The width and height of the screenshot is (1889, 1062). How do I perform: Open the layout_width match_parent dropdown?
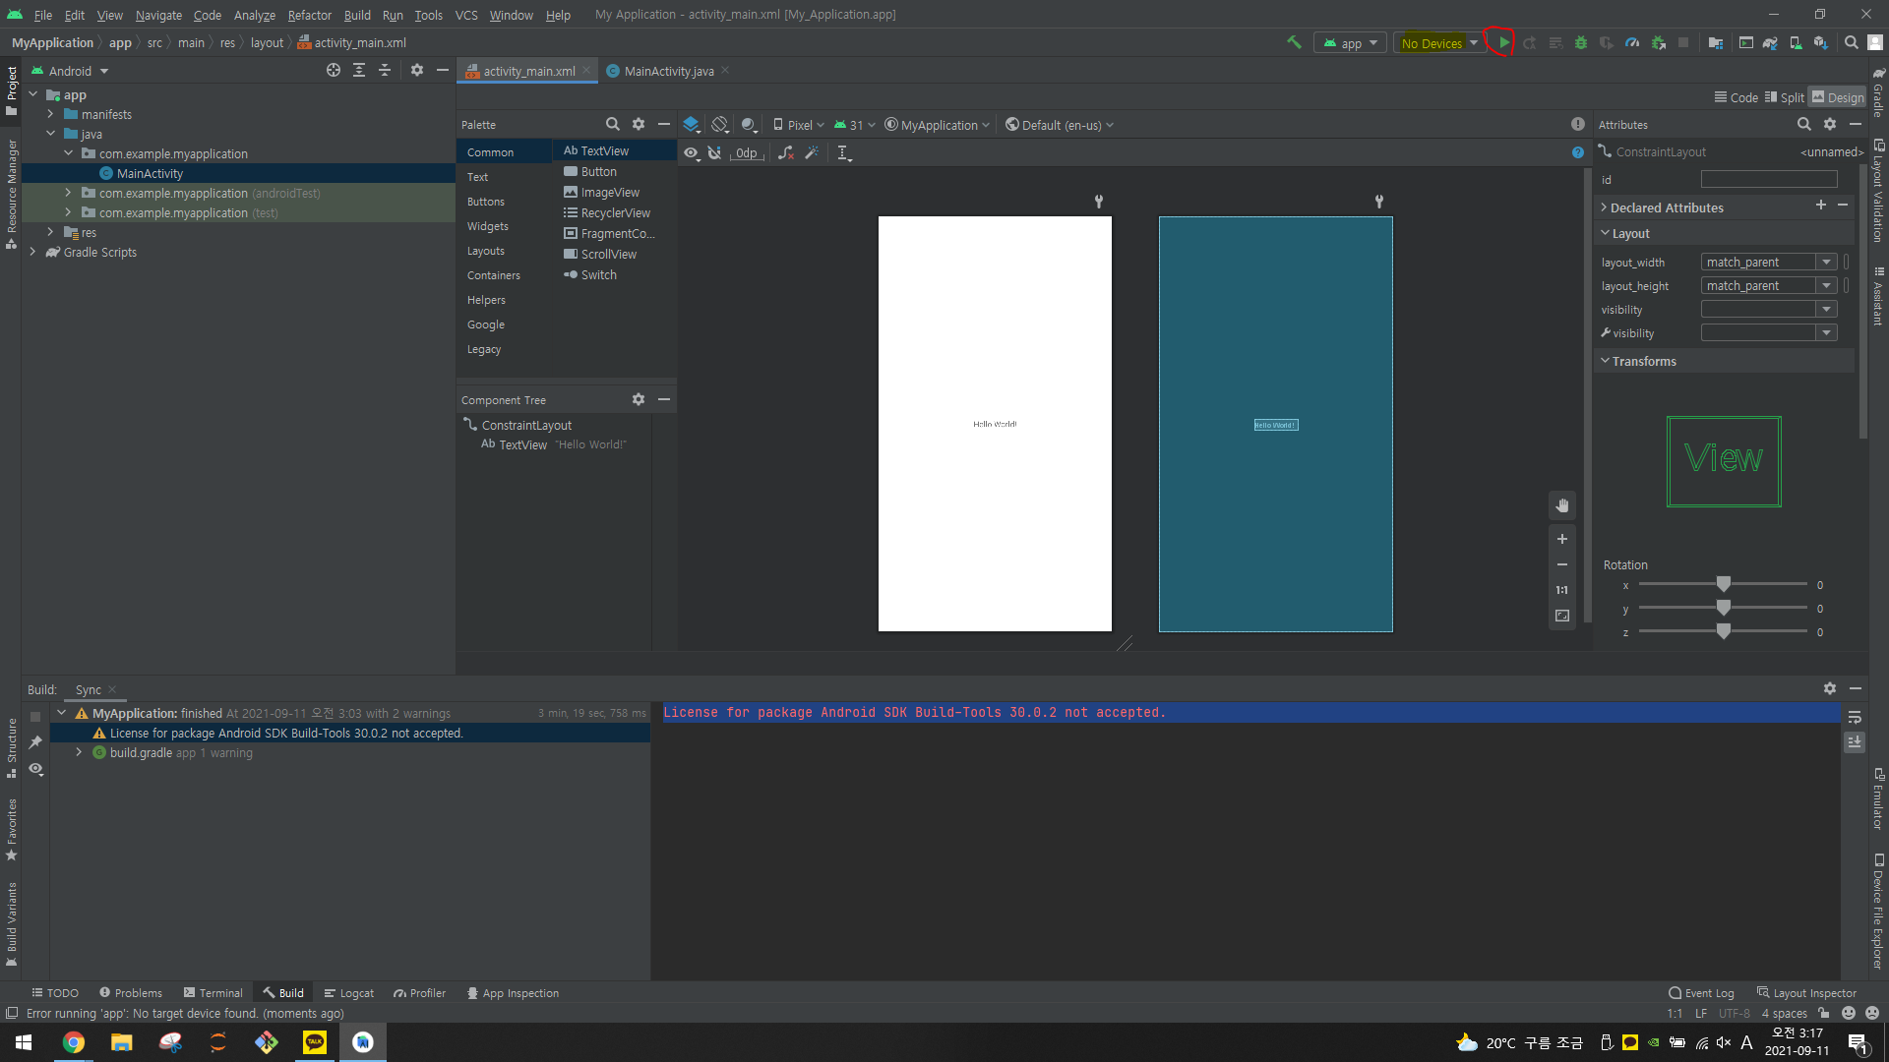click(1827, 262)
